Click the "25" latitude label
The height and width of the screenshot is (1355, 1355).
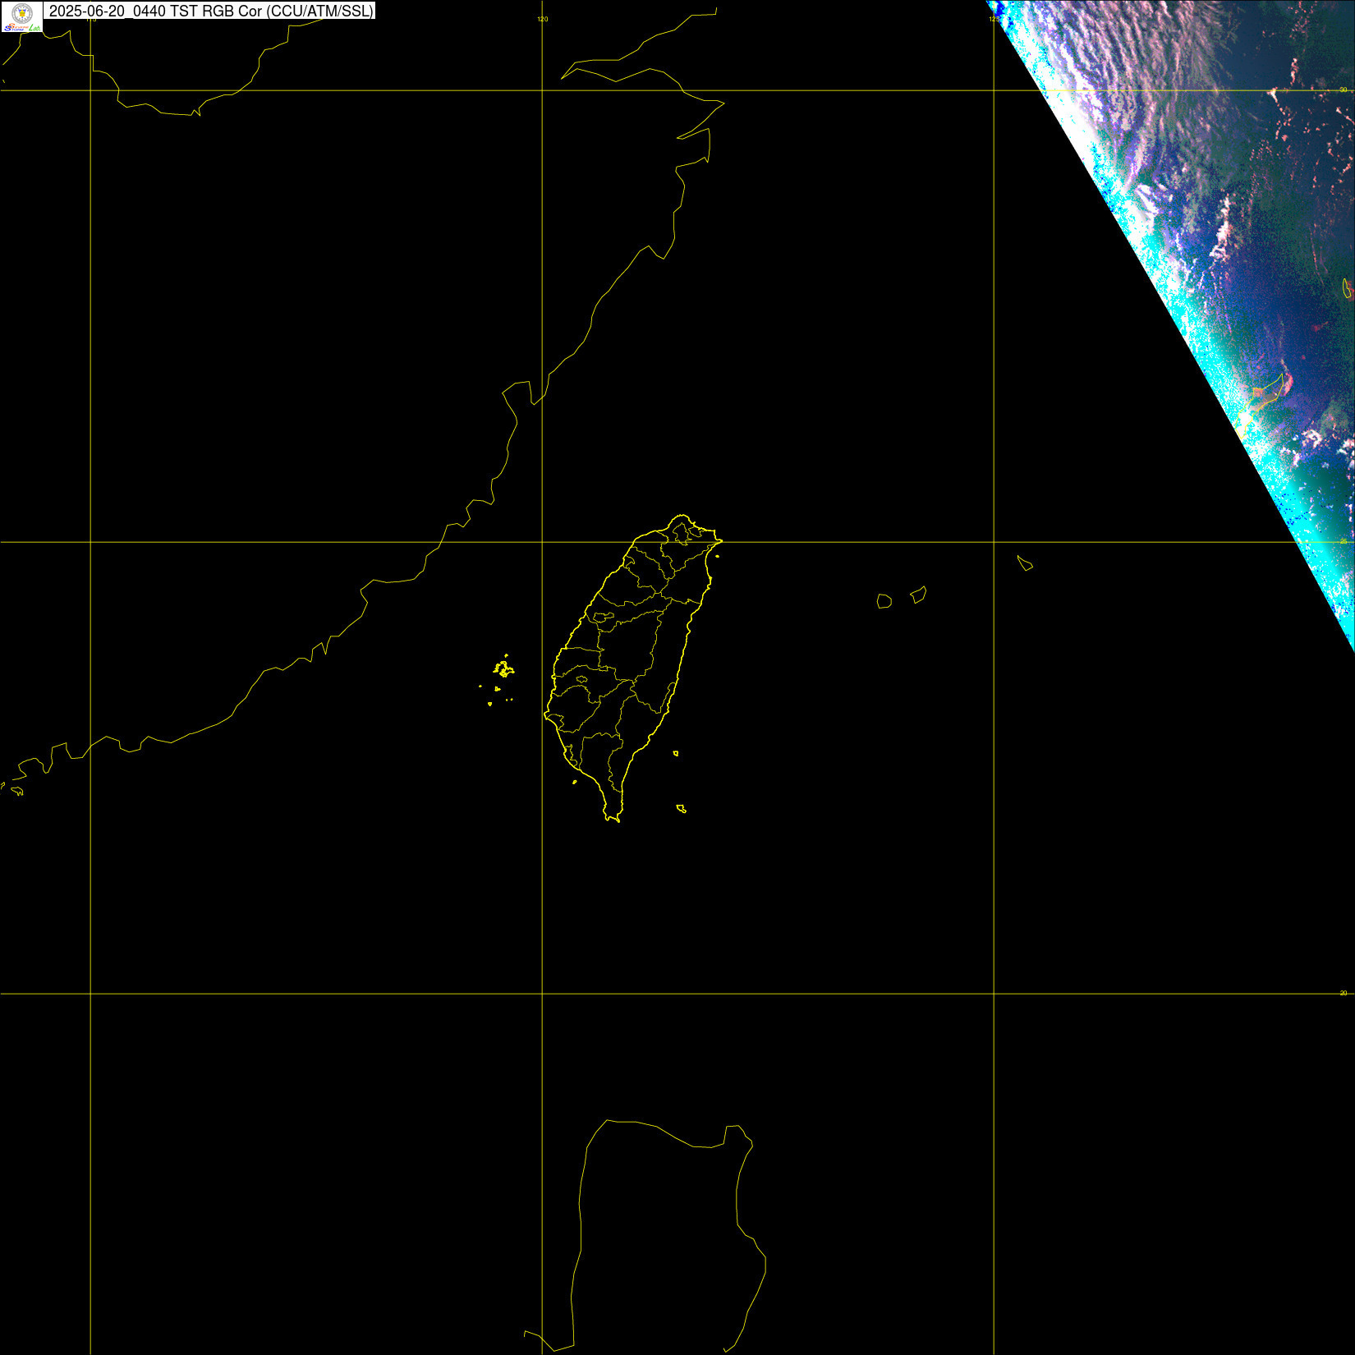pyautogui.click(x=1344, y=541)
